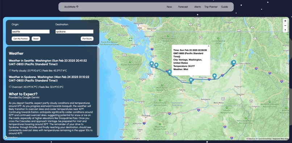Open the Now page
The image size is (292, 143).
(x=169, y=7)
